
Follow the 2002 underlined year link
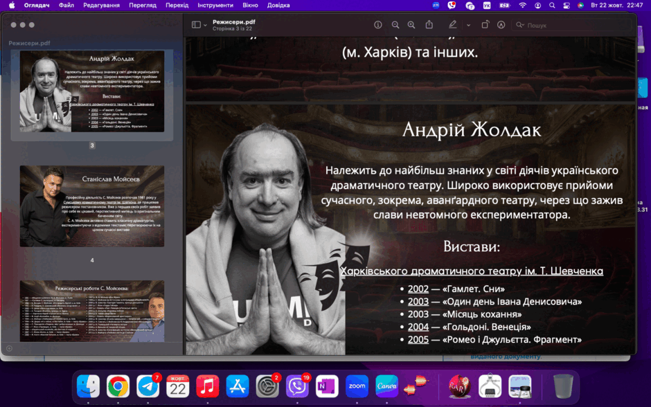(x=418, y=289)
